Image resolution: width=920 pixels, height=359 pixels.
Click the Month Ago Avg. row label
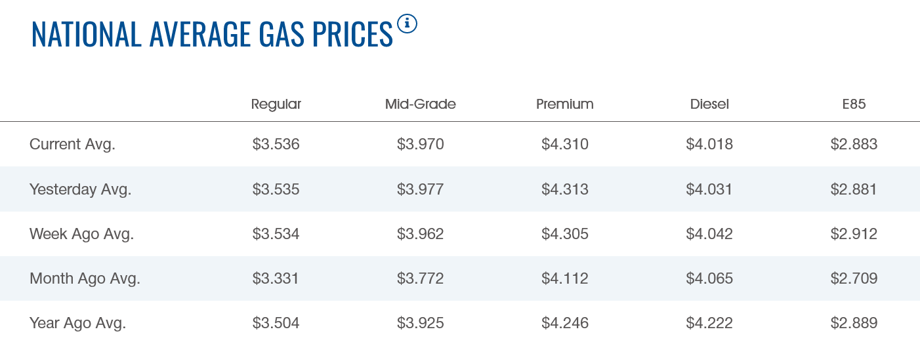[x=85, y=278]
